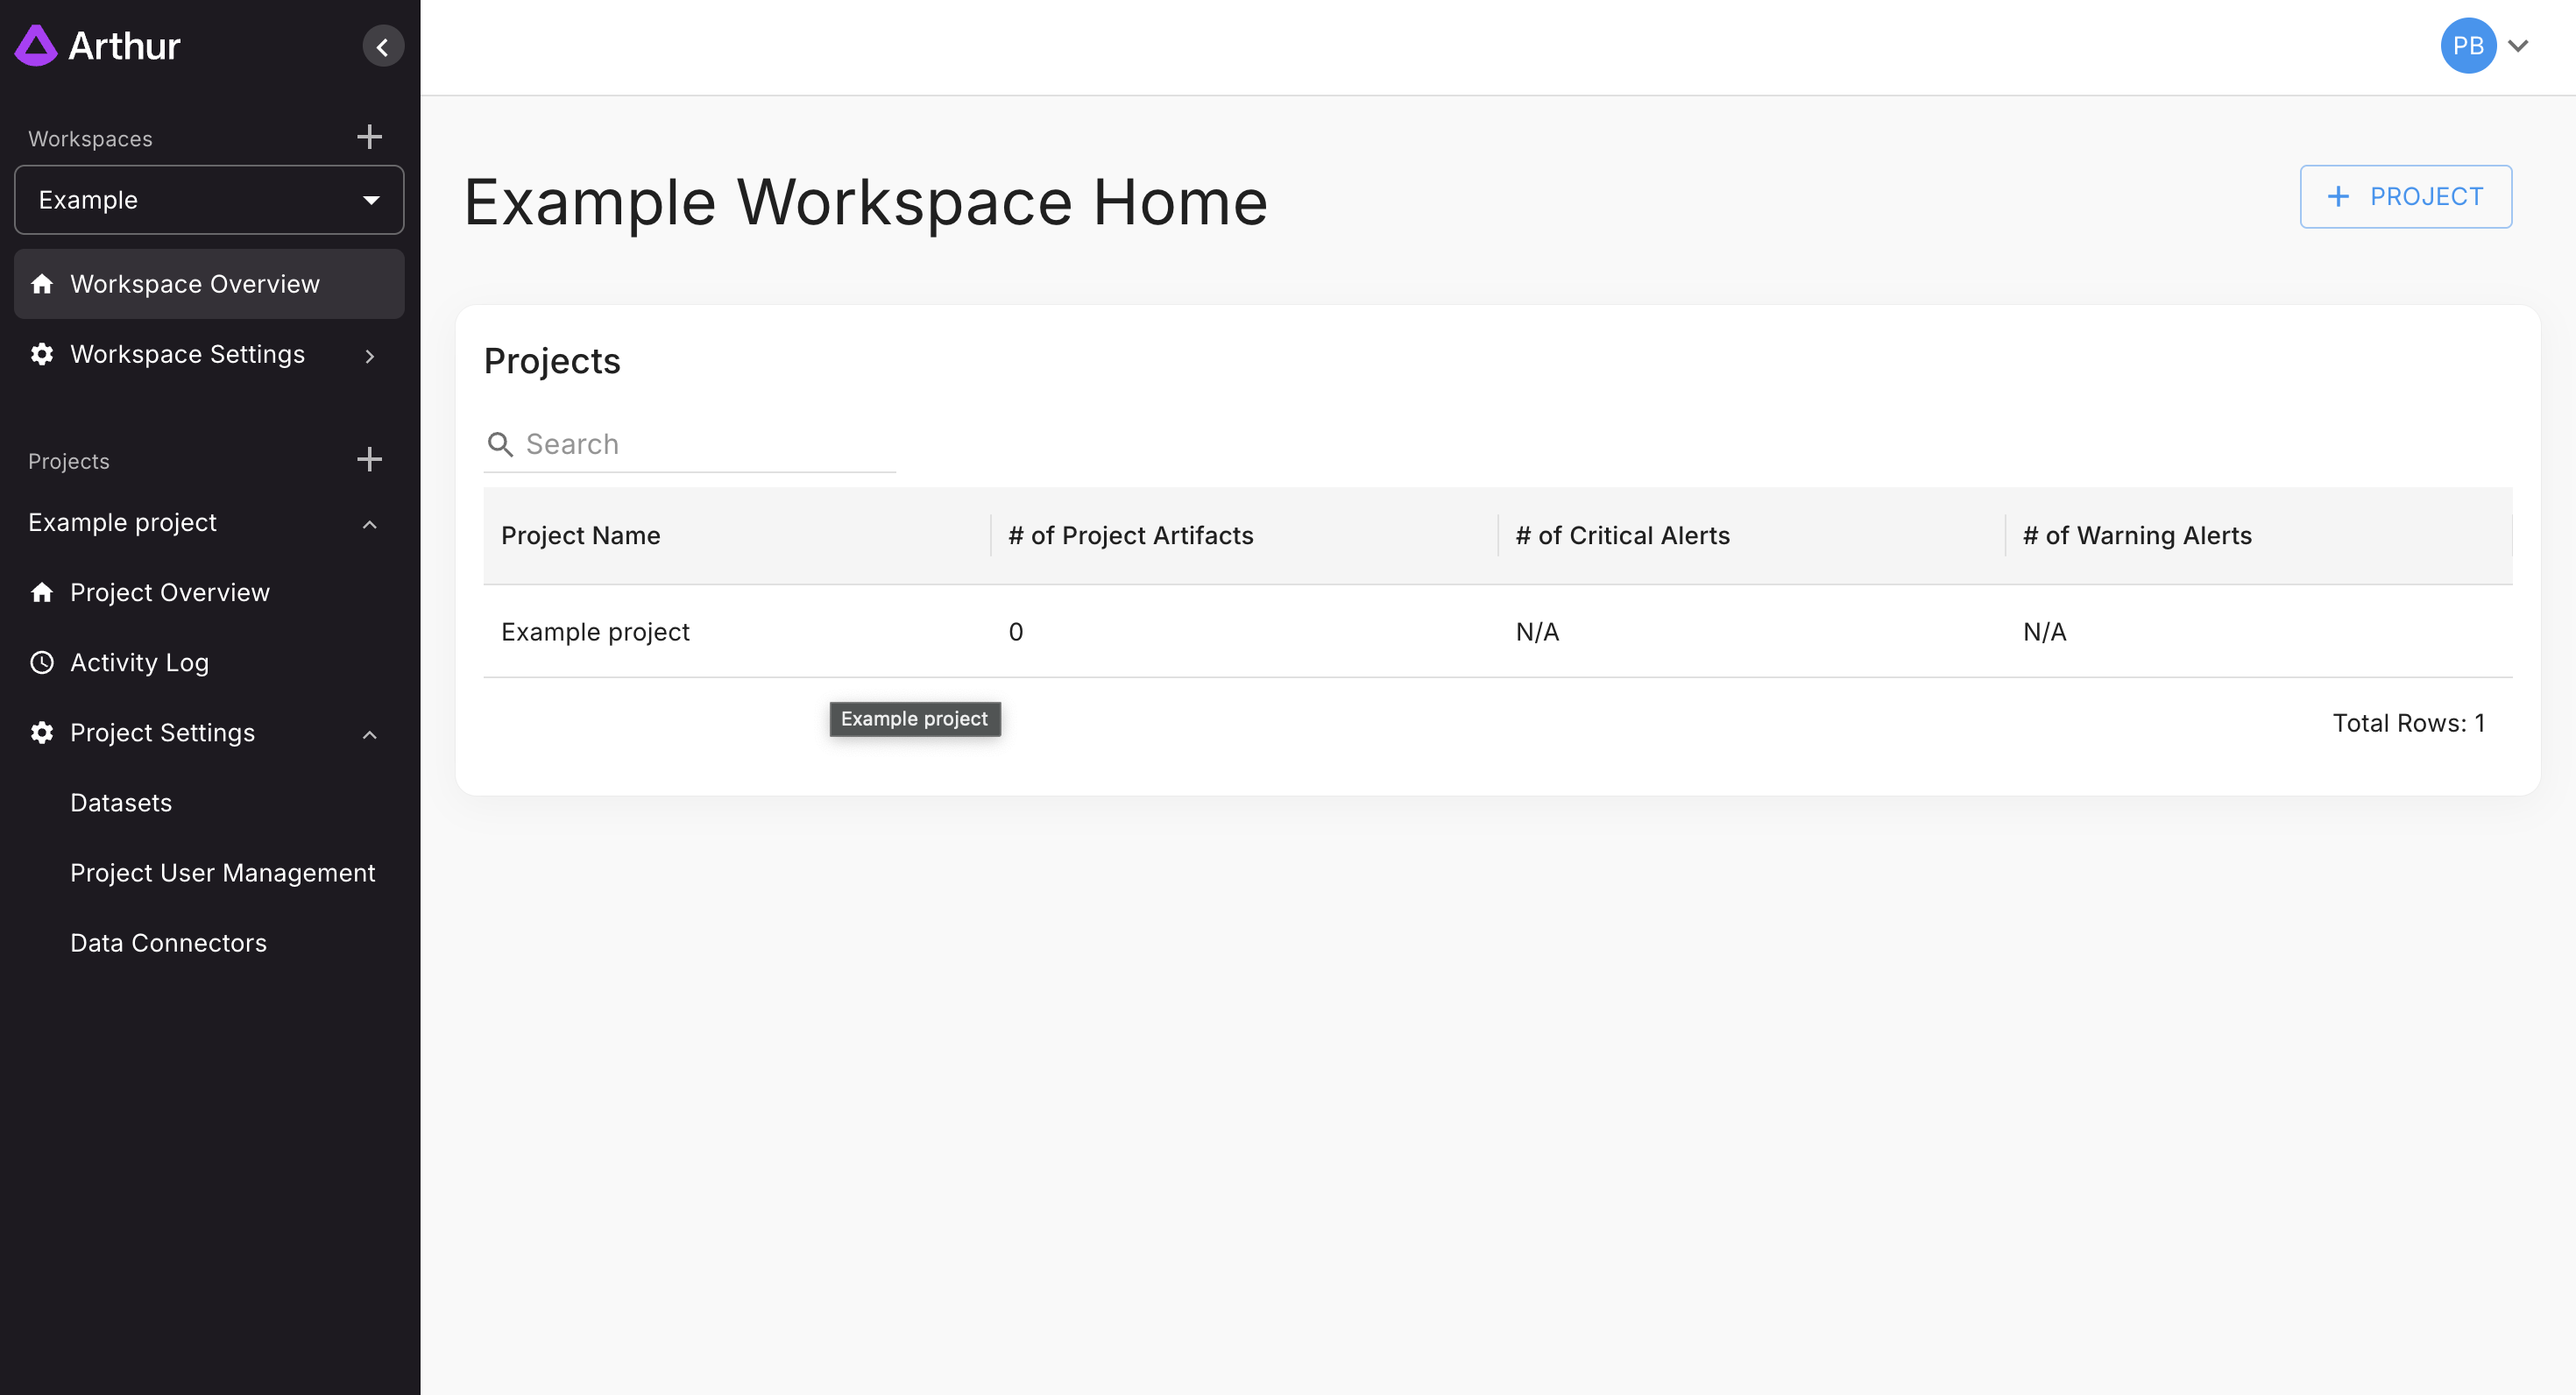The height and width of the screenshot is (1395, 2576).
Task: Click the + PROJECT button
Action: [x=2405, y=197]
